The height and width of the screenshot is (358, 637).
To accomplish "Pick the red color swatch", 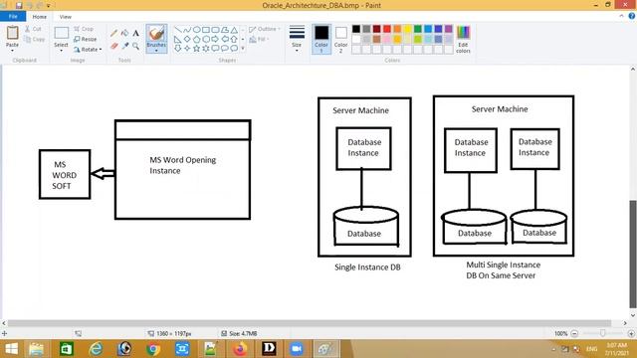I will 387,29.
